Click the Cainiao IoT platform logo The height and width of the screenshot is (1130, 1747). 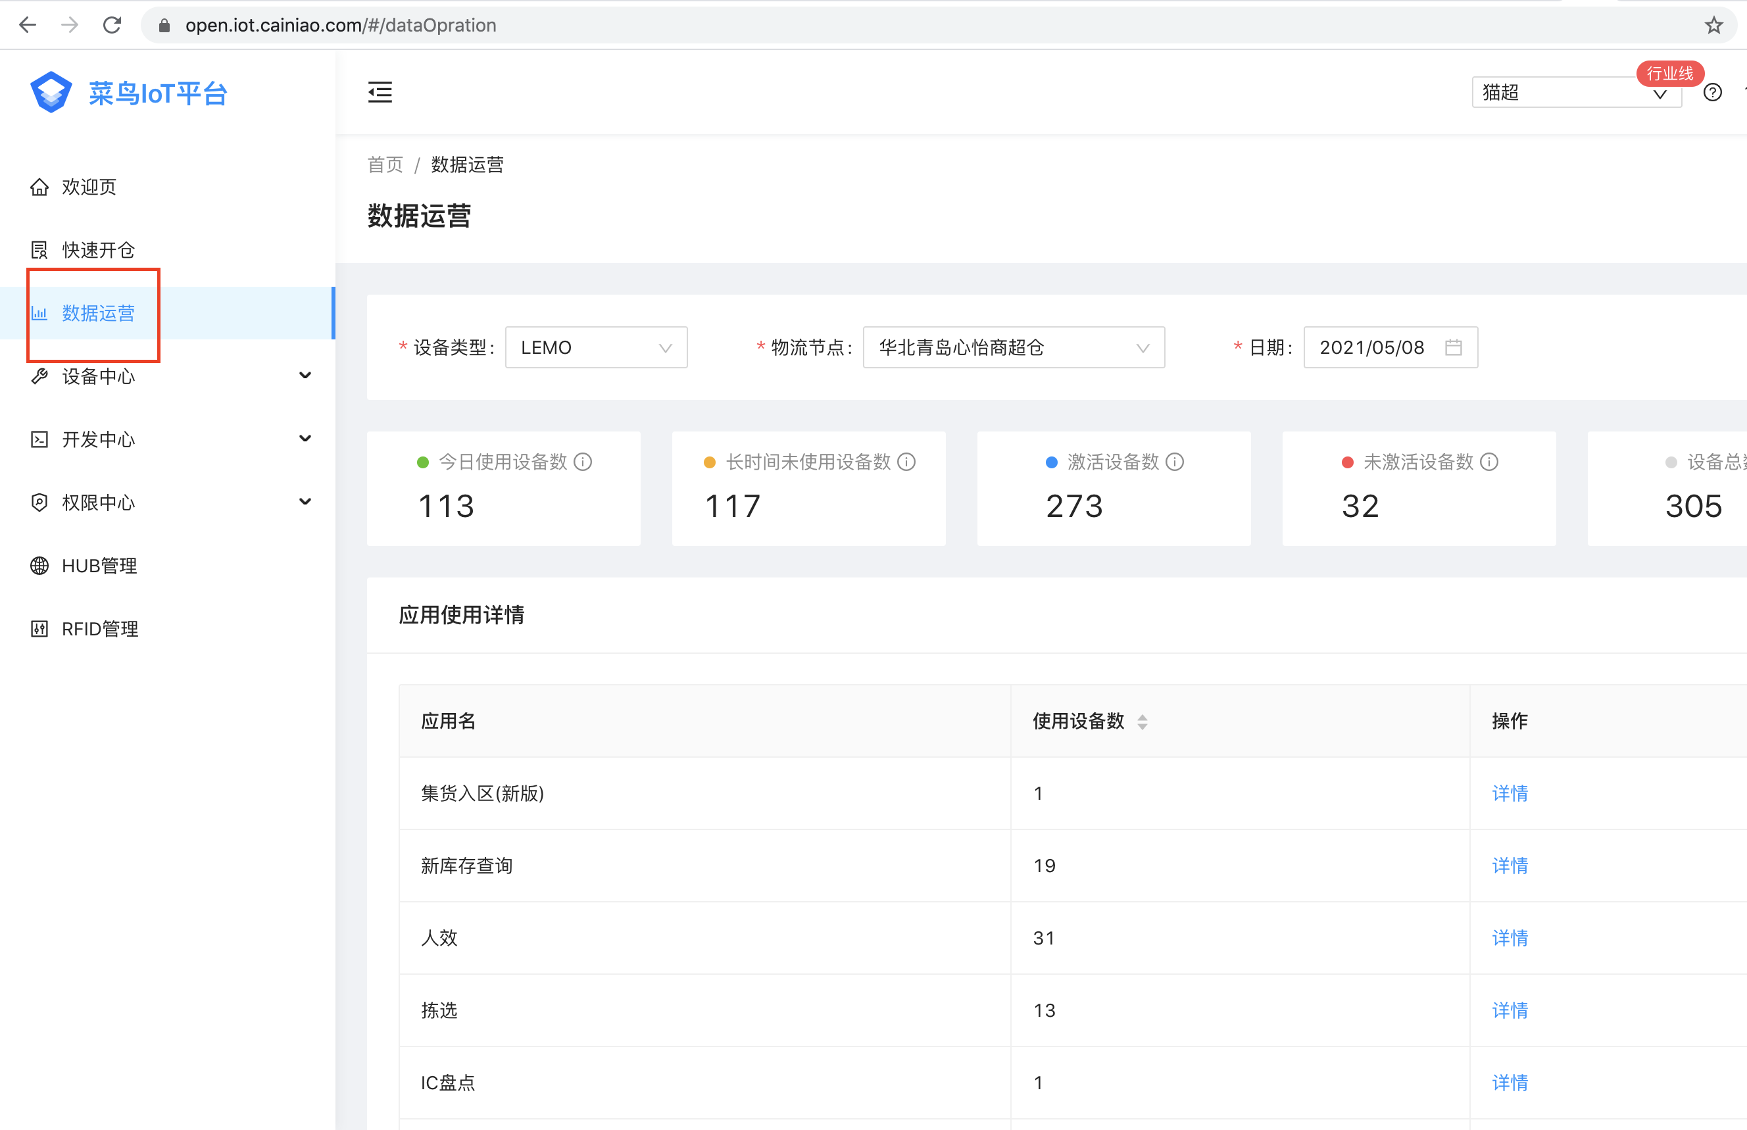[51, 93]
